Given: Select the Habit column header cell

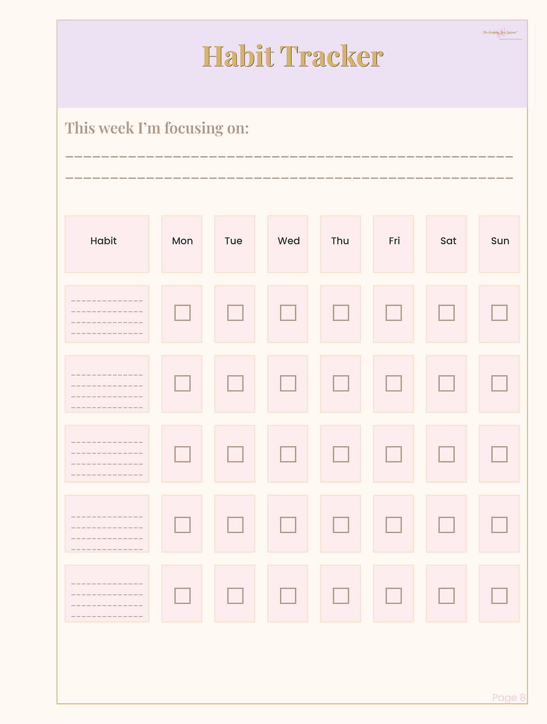Looking at the screenshot, I should point(107,244).
